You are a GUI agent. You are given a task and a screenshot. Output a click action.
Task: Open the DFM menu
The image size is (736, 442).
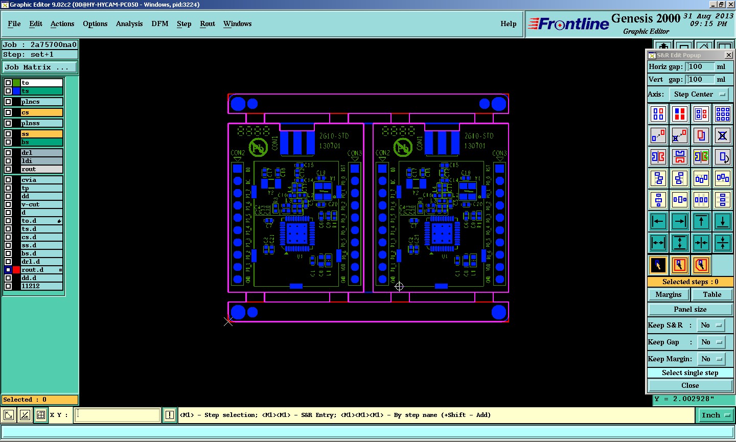click(160, 24)
